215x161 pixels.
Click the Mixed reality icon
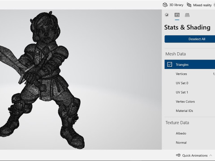pyautogui.click(x=189, y=5)
